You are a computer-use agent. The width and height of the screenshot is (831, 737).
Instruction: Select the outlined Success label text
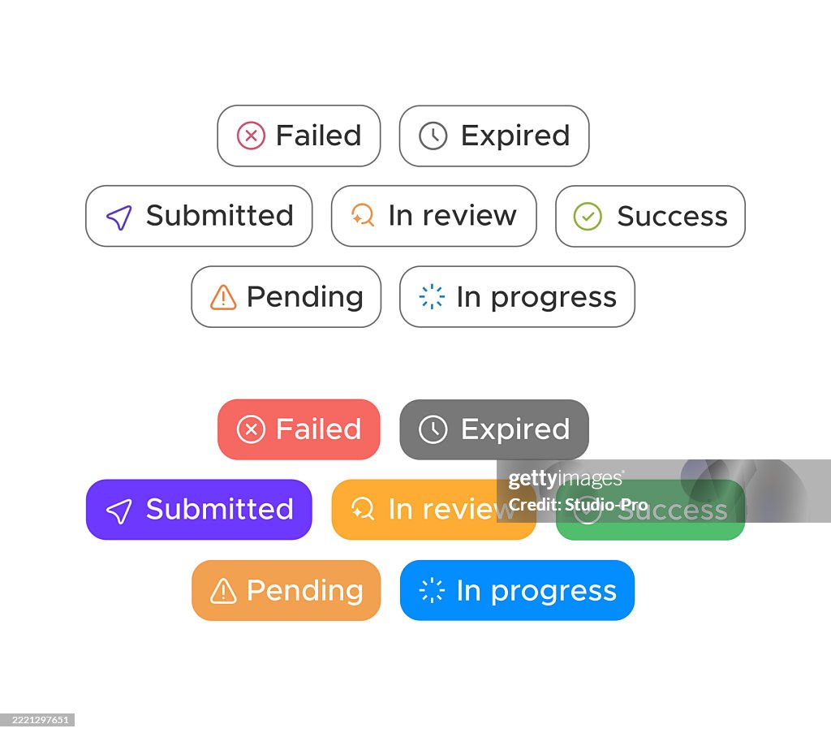[x=672, y=217]
